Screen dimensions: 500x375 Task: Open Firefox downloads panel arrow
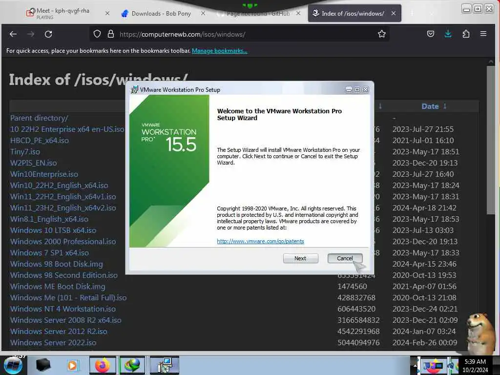pos(448,34)
